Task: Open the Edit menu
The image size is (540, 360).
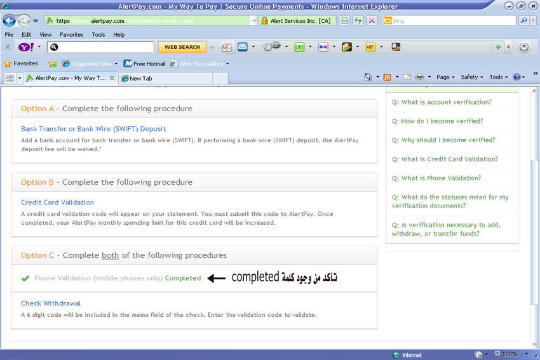Action: pos(26,34)
